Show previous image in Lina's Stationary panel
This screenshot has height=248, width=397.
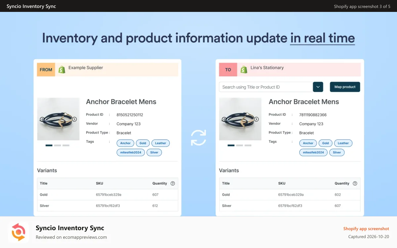(224, 119)
